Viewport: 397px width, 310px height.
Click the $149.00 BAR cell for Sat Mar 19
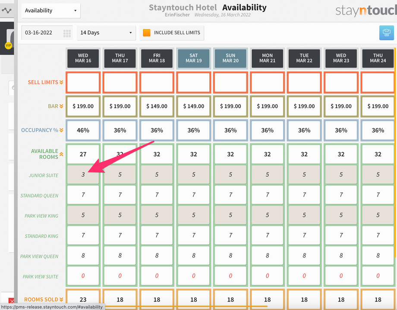coord(194,106)
